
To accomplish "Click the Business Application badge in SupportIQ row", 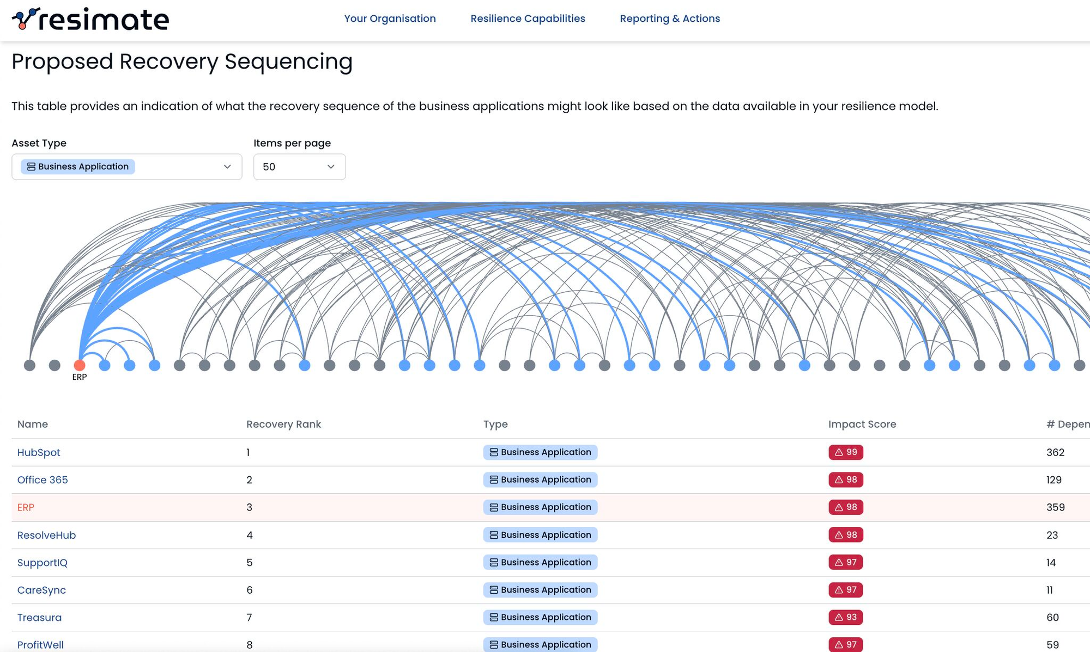I will click(540, 562).
